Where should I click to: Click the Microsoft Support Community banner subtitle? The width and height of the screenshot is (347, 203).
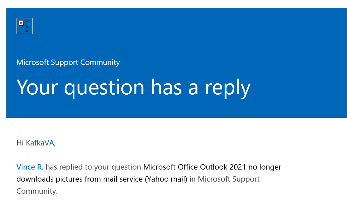point(68,62)
